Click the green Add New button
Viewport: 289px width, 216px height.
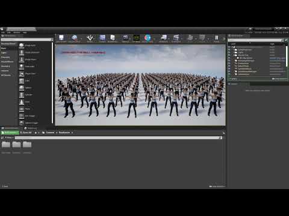[x=10, y=133]
